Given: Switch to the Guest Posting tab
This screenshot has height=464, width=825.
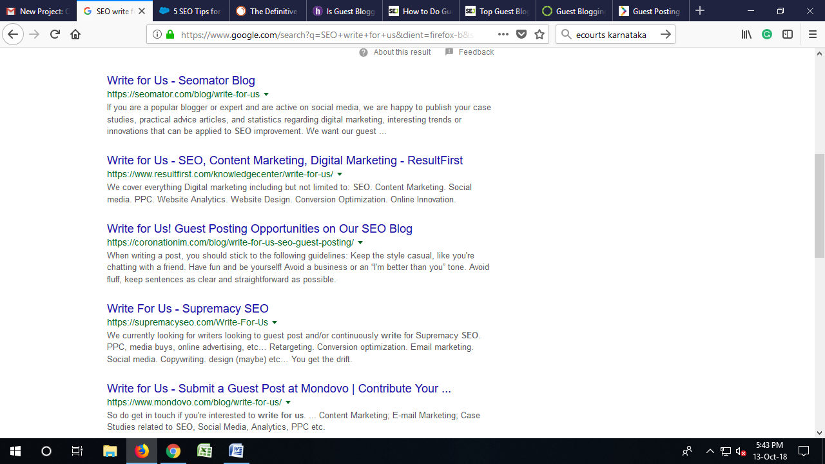Looking at the screenshot, I should (x=651, y=11).
